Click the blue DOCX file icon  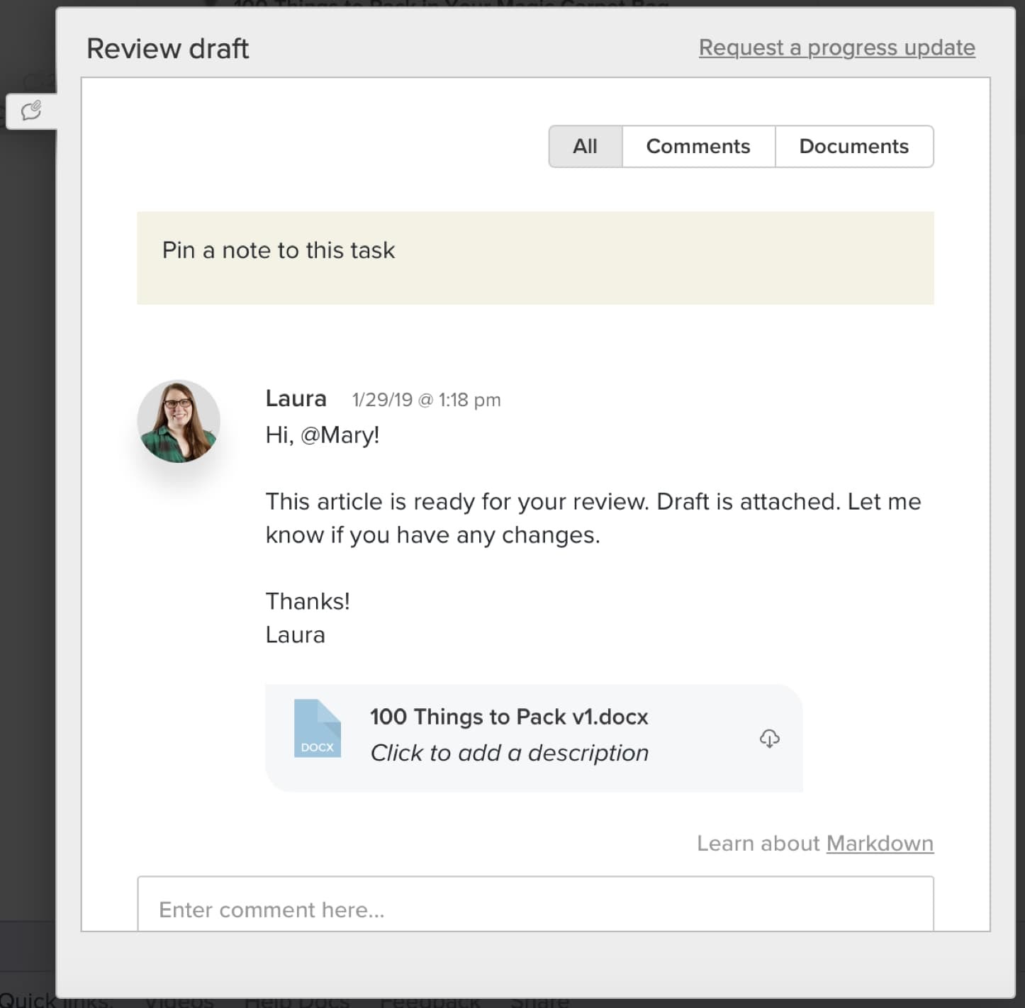(x=317, y=729)
